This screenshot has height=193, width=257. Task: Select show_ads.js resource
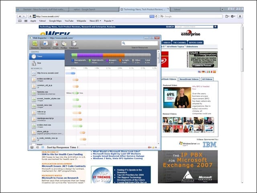tap(47, 132)
